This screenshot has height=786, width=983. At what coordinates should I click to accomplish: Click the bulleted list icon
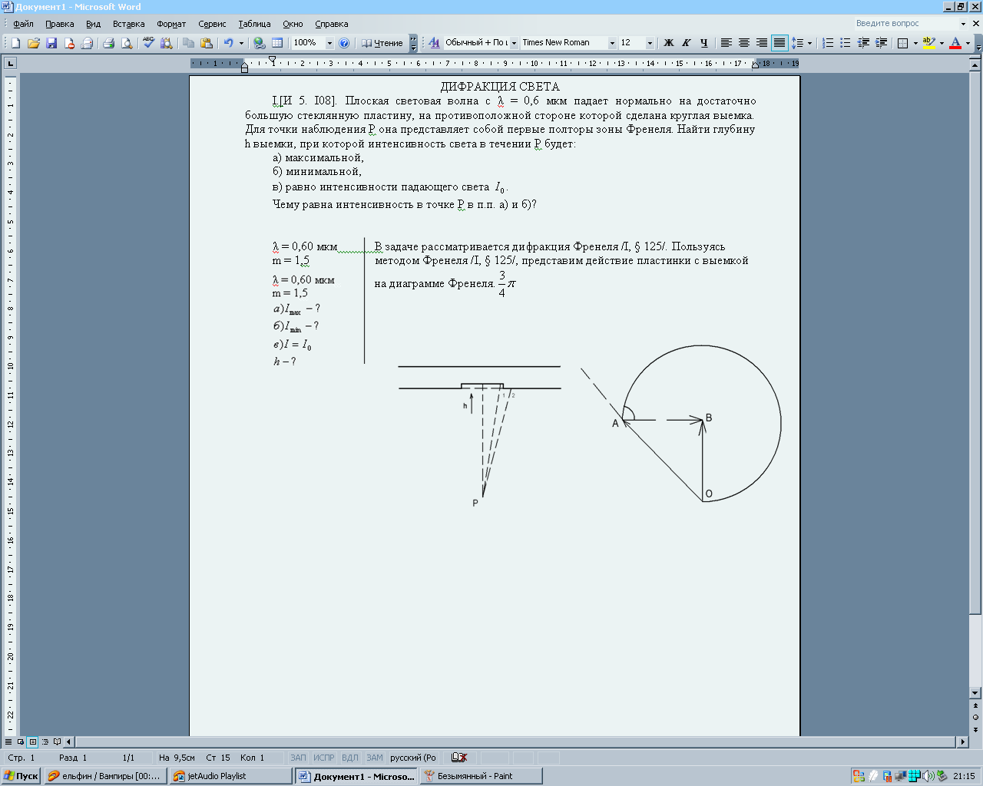click(x=846, y=43)
